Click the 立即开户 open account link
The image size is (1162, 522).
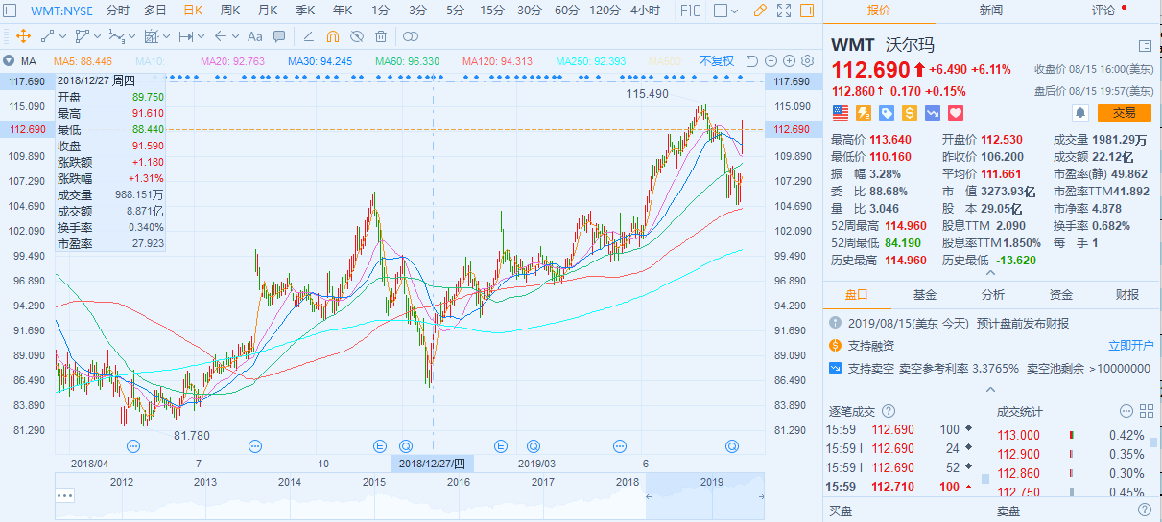click(1129, 345)
